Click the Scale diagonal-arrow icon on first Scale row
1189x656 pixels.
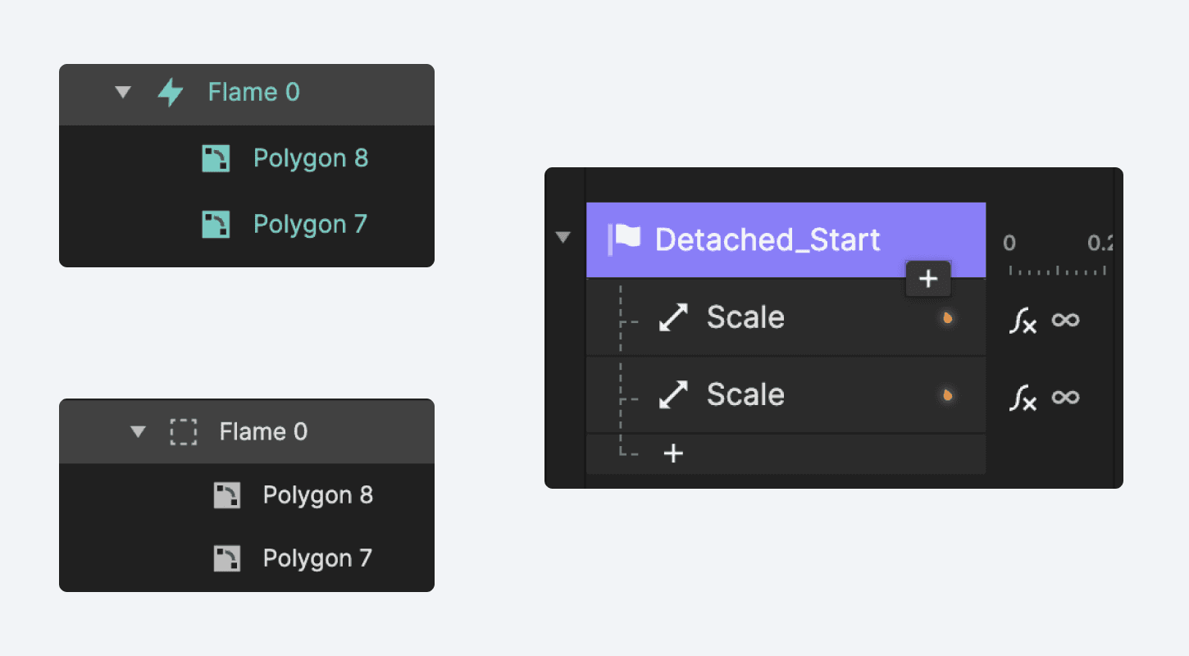tap(672, 317)
